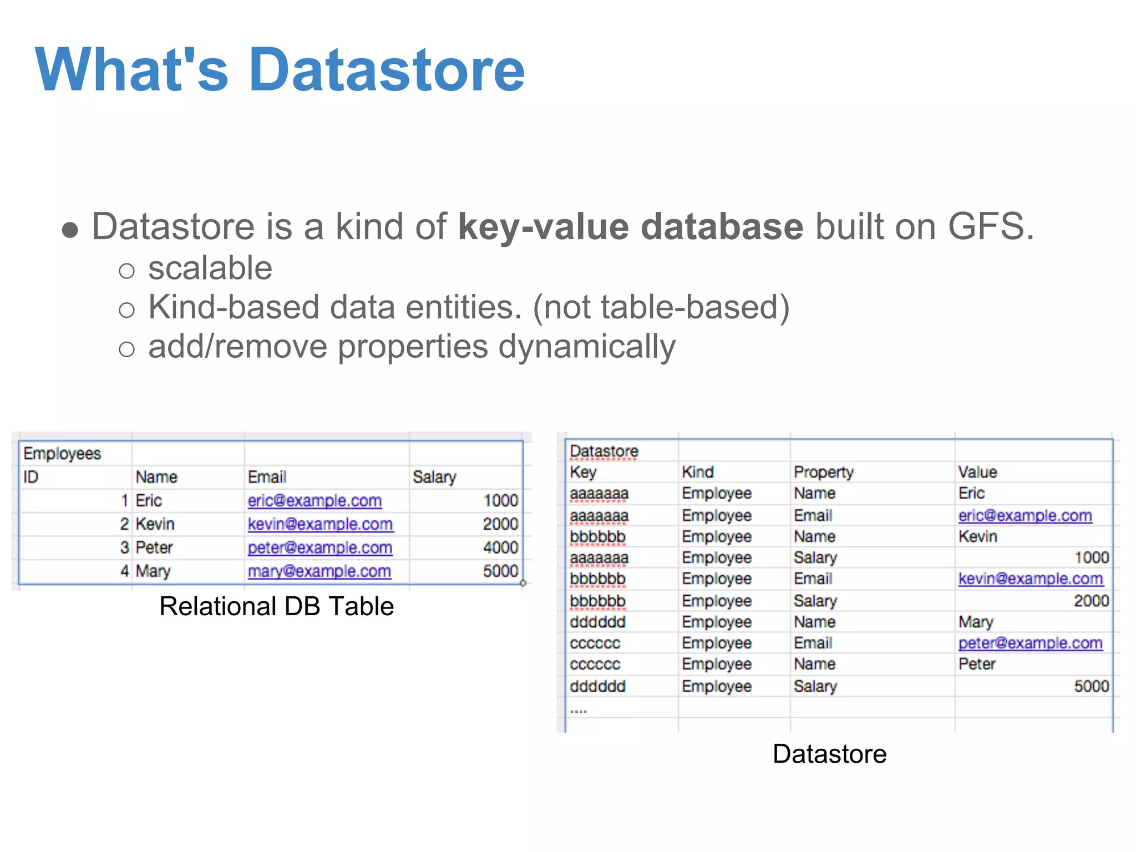Select the Employees table header cell
1136x852 pixels.
62,454
